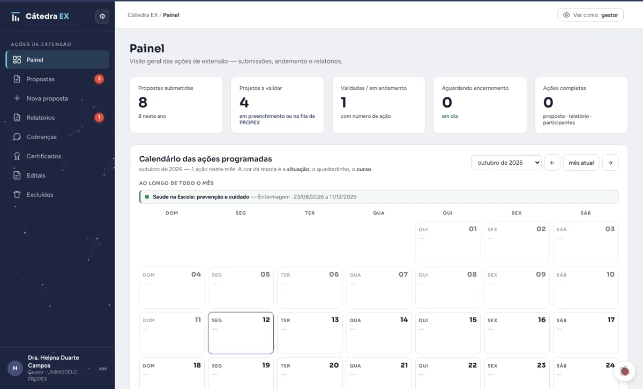Open the Nova proposta menu item
Screen dimensions: 643x389
pos(57,98)
